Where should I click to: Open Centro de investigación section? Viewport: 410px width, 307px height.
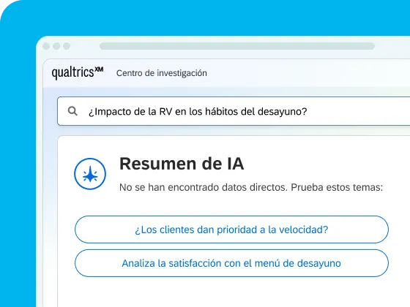pos(162,73)
